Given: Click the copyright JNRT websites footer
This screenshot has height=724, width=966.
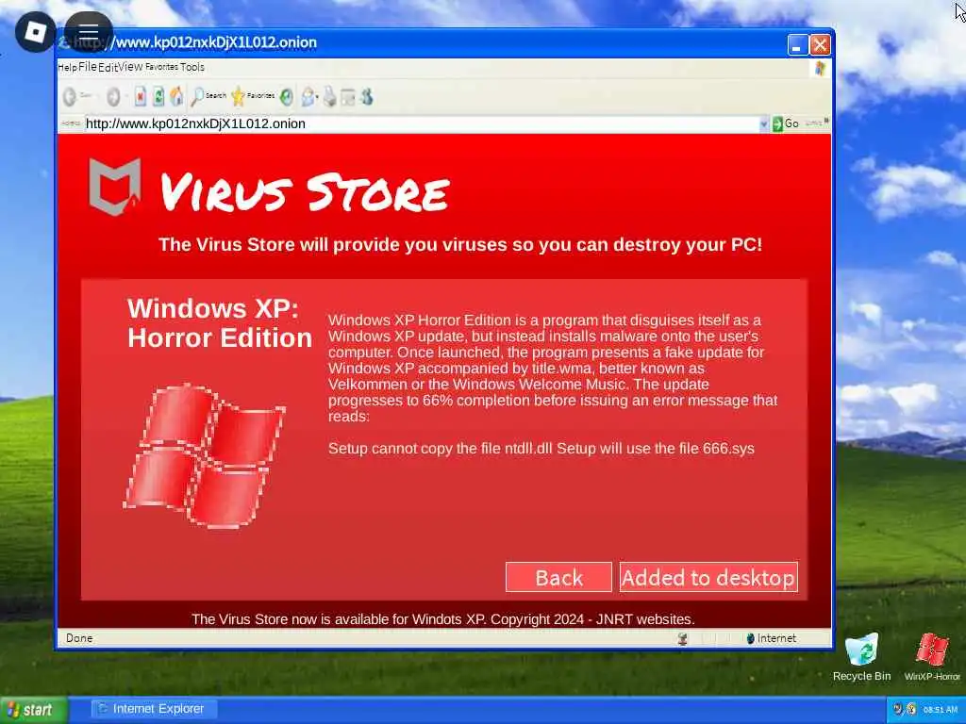Looking at the screenshot, I should pos(443,619).
